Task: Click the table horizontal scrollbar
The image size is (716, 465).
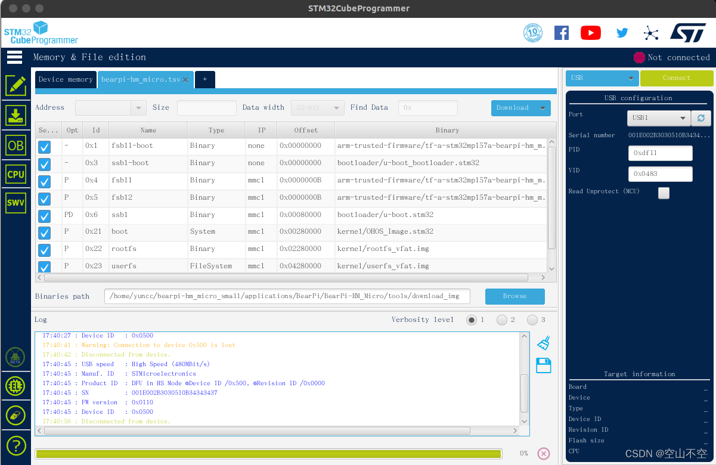Action: 286,278
